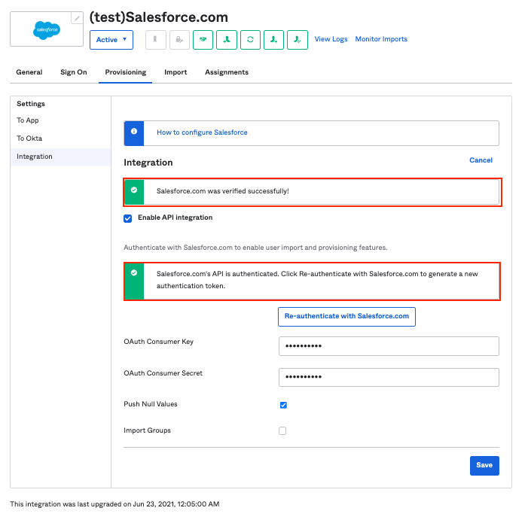Click the Salesforce app logo thumbnail
Image resolution: width=531 pixels, height=517 pixels.
coord(46,29)
